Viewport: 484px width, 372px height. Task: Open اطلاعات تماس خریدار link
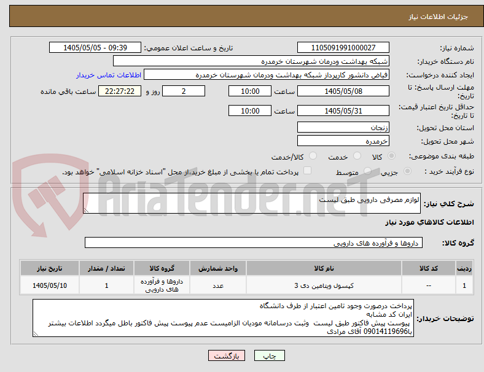(109, 75)
